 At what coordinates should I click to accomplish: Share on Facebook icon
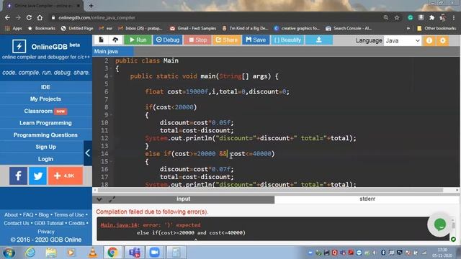pos(18,176)
